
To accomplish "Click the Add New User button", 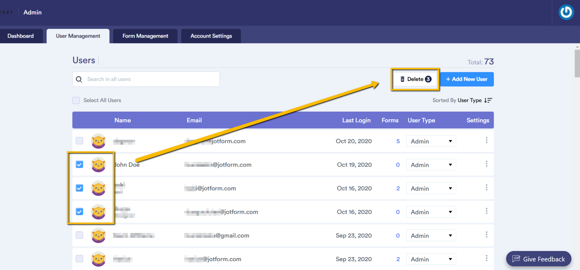I will pyautogui.click(x=467, y=79).
